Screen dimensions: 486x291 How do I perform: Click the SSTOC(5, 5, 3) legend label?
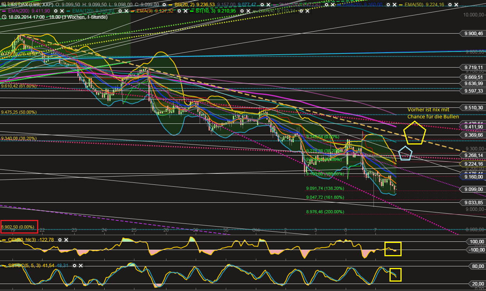[x=25, y=266]
